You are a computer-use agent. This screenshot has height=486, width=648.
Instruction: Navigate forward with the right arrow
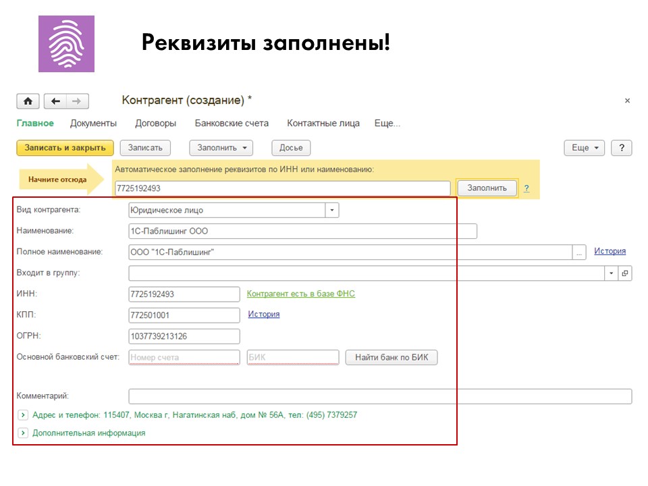coord(77,101)
